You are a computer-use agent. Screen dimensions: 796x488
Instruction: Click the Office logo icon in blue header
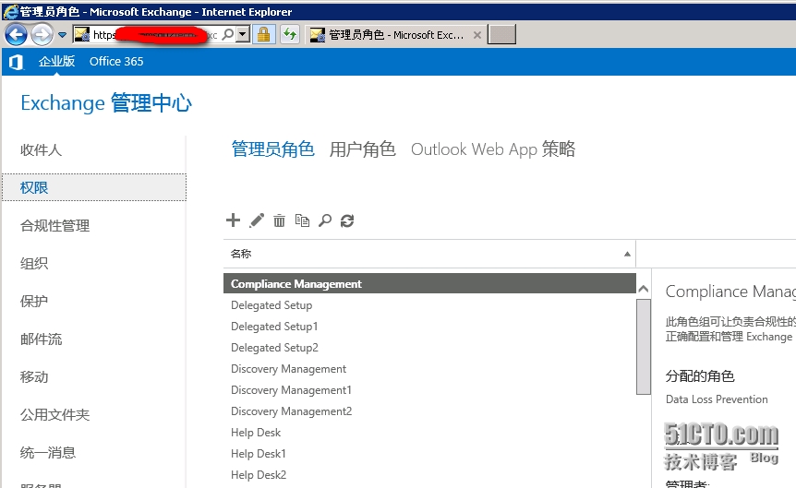17,62
